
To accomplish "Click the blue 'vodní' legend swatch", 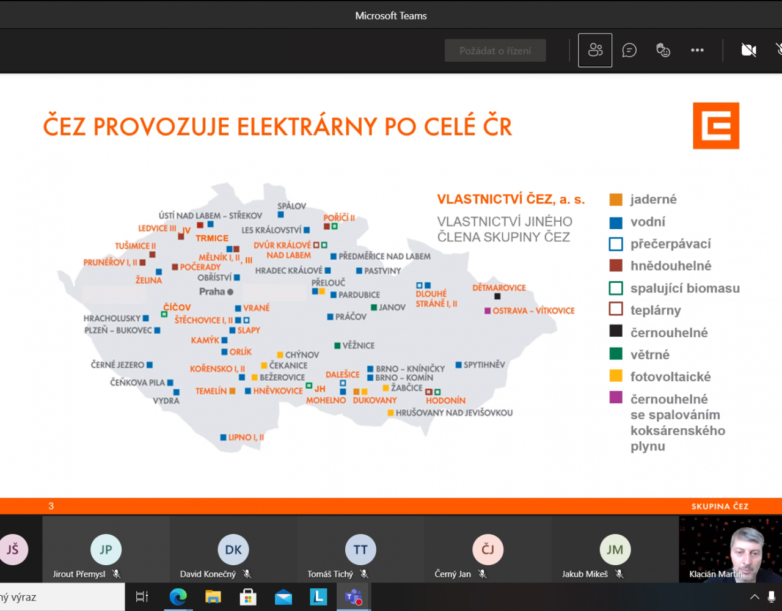I will coord(616,222).
